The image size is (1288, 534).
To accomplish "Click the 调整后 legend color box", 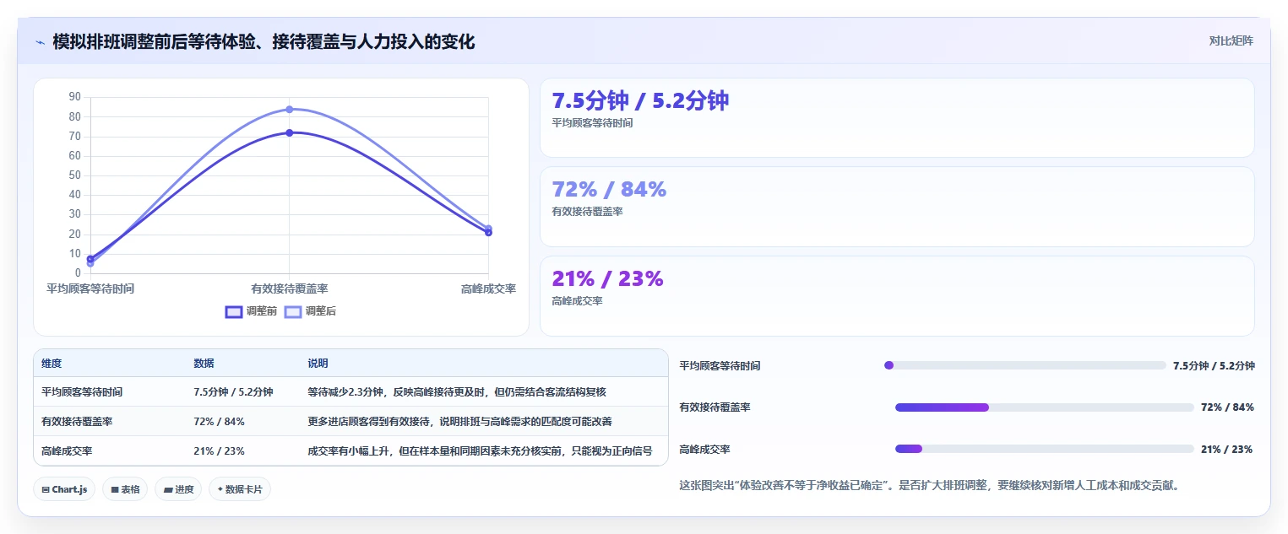I will tap(293, 311).
